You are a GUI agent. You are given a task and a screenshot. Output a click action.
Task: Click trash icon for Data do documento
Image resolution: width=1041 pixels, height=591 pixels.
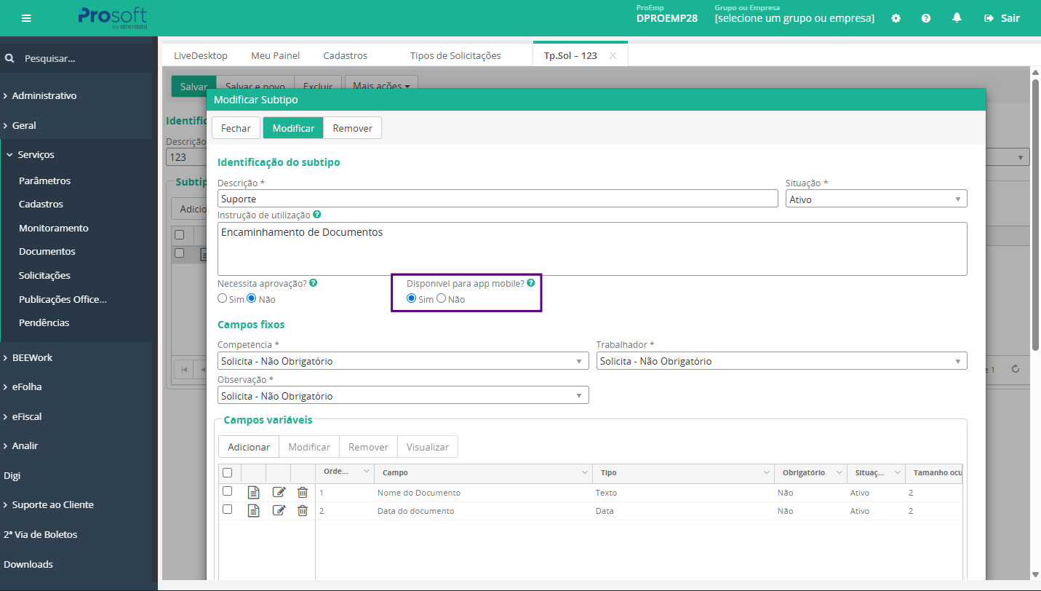(303, 510)
